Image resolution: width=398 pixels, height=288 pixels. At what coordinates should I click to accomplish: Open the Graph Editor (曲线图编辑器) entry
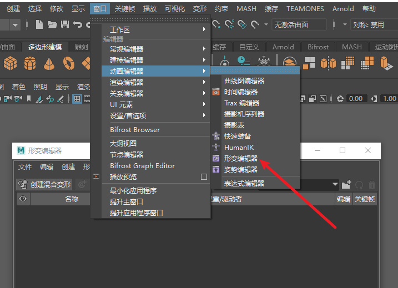coord(244,81)
